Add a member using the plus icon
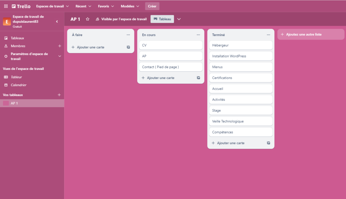The width and height of the screenshot is (346, 199). coord(59,46)
